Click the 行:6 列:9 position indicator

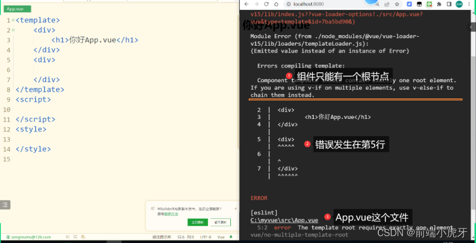(186, 237)
